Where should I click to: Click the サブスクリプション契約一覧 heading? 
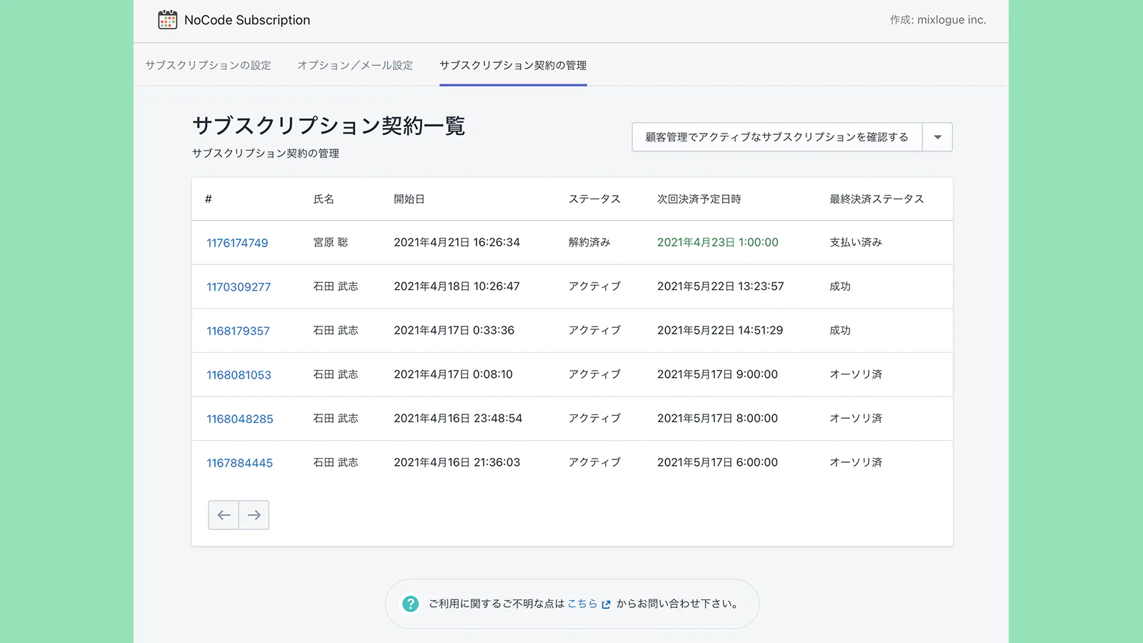[x=329, y=126]
